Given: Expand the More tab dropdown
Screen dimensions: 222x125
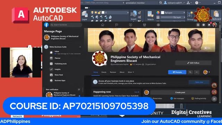Looking at the screenshot, I should (131, 72).
